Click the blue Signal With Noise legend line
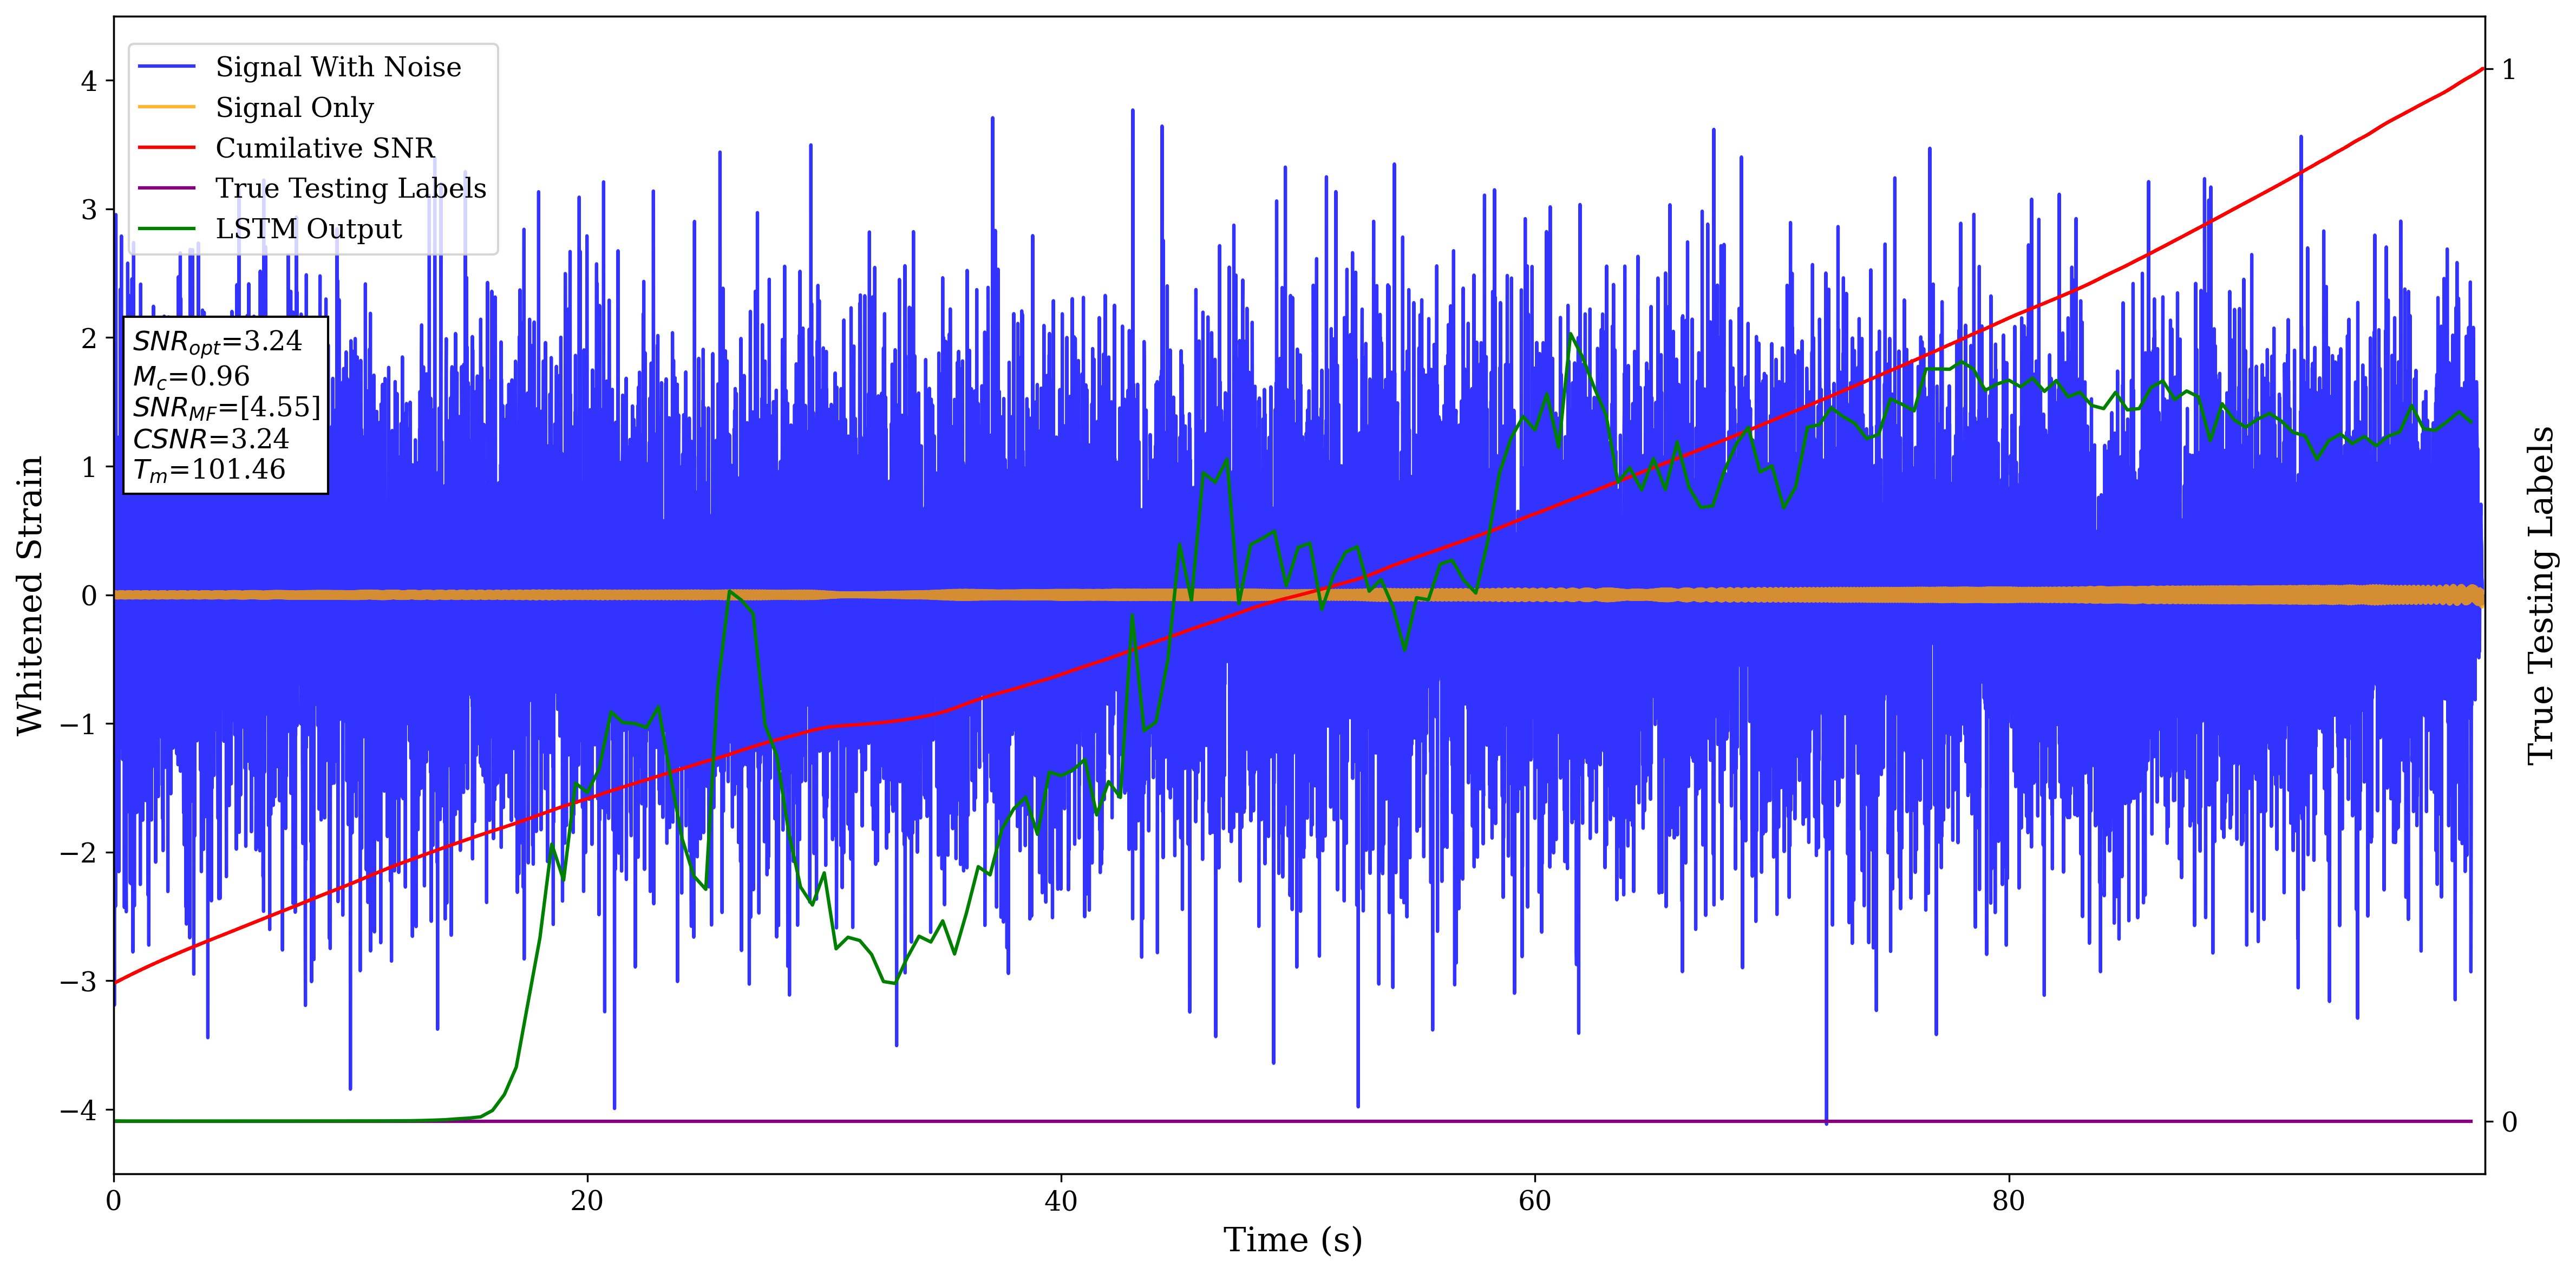2576x1274 pixels. point(166,67)
